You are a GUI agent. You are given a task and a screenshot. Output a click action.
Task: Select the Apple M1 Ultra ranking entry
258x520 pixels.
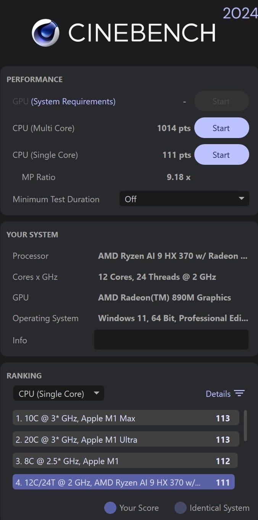tap(125, 439)
